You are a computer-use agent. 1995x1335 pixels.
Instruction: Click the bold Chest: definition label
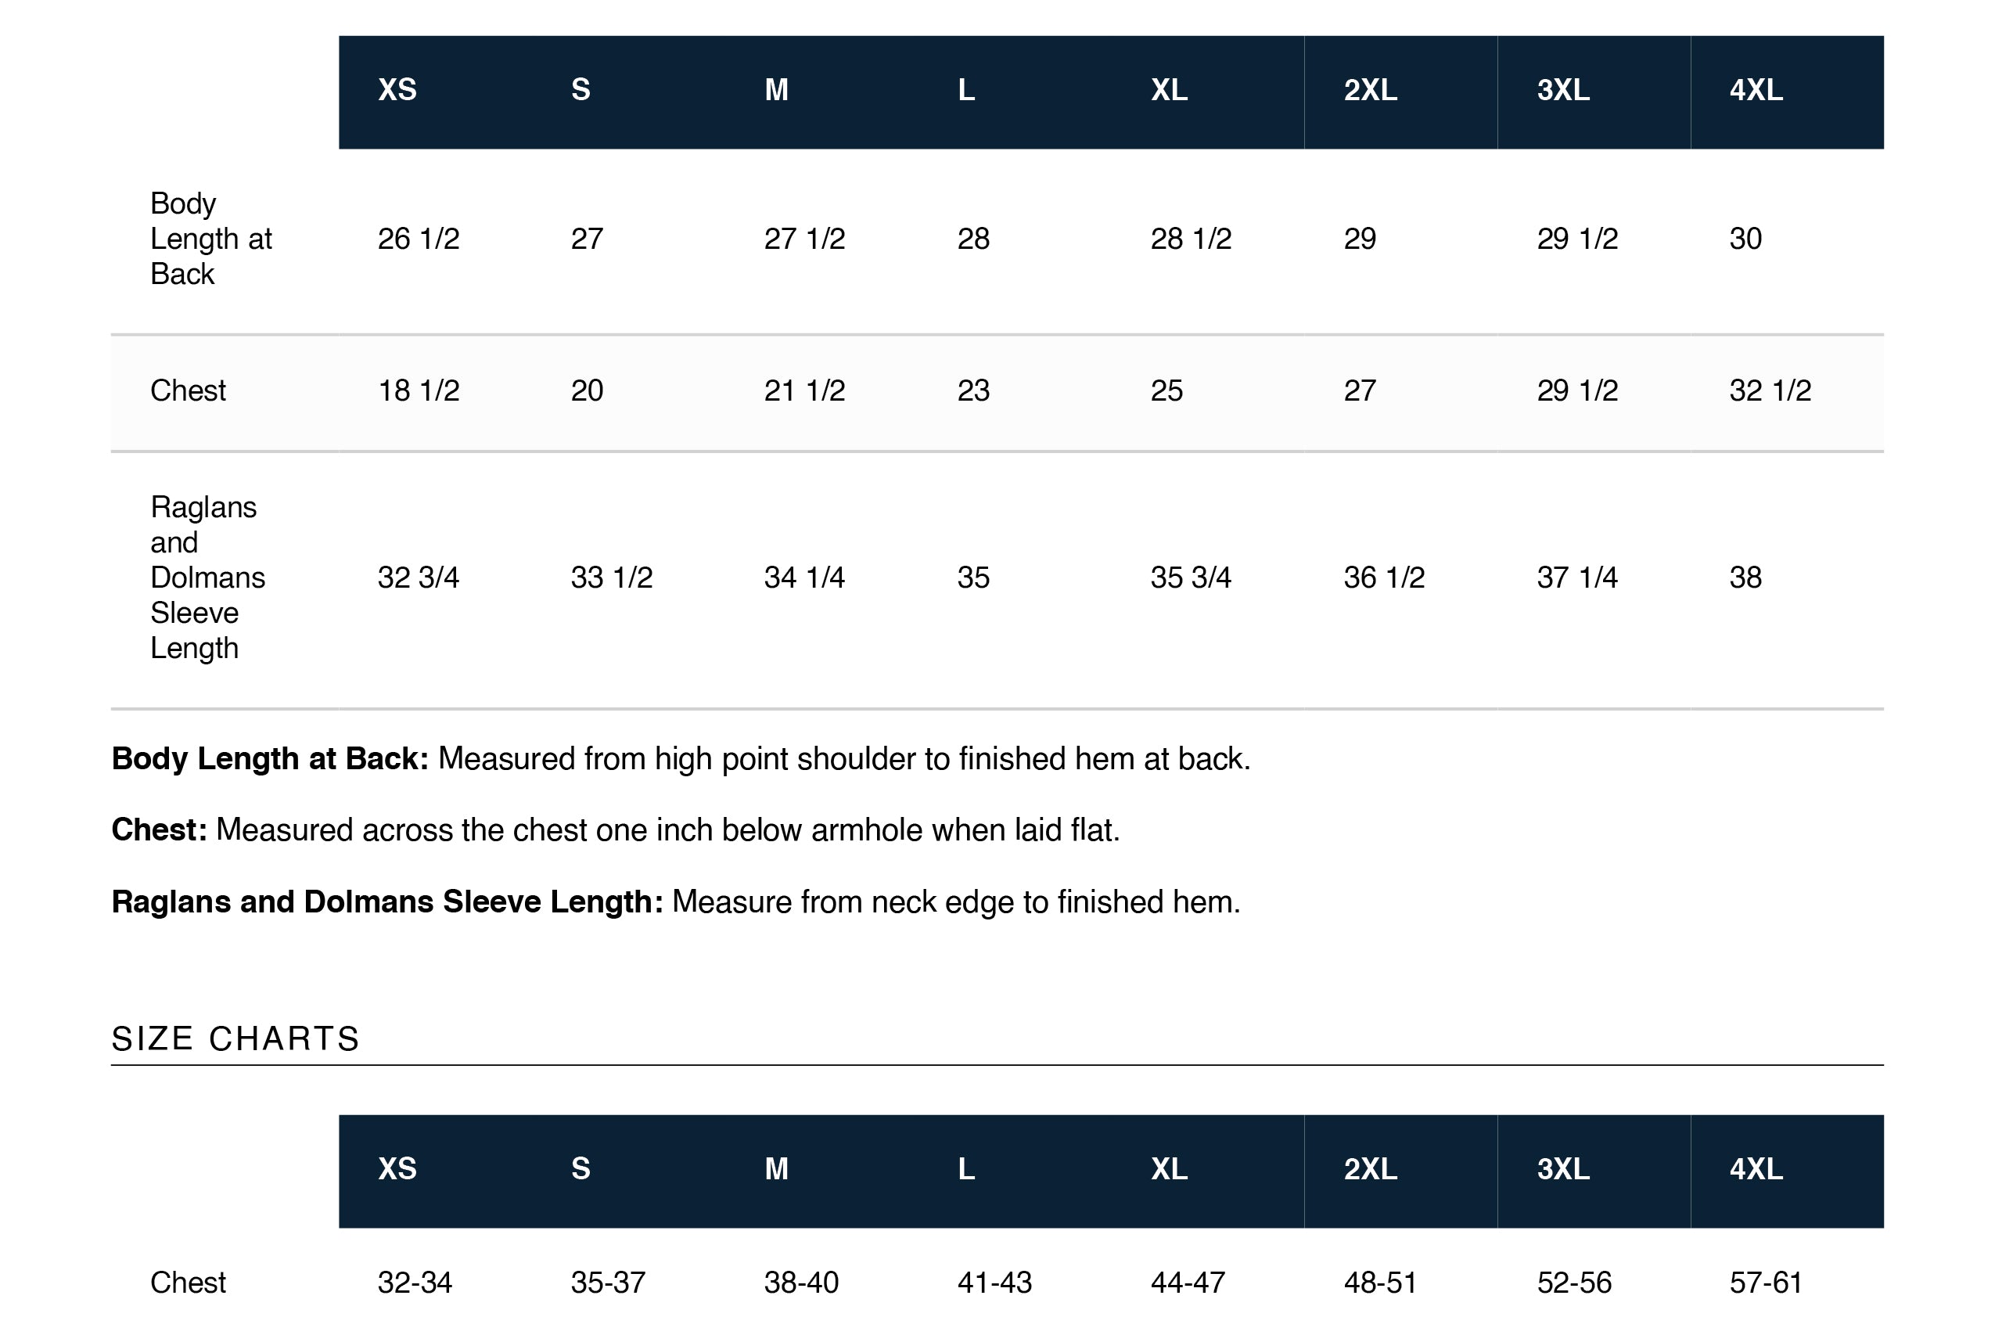coord(159,829)
